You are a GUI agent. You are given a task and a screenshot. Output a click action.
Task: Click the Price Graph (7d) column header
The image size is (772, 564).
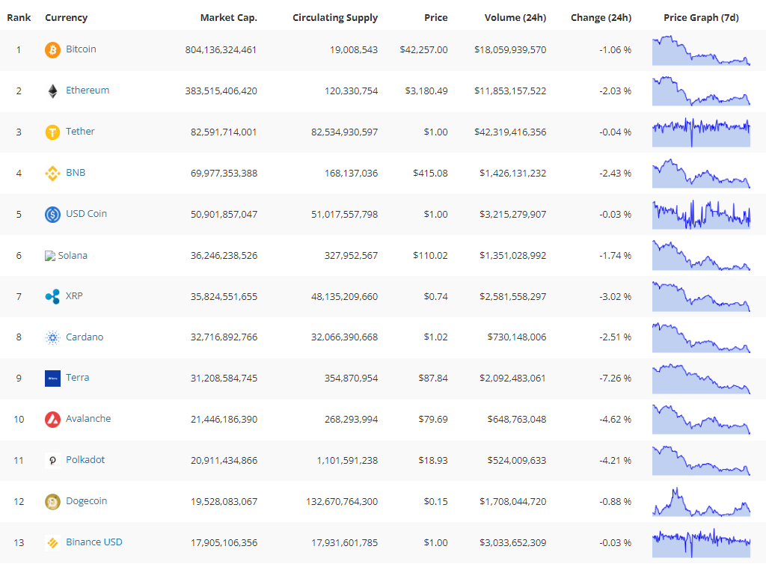click(x=701, y=18)
